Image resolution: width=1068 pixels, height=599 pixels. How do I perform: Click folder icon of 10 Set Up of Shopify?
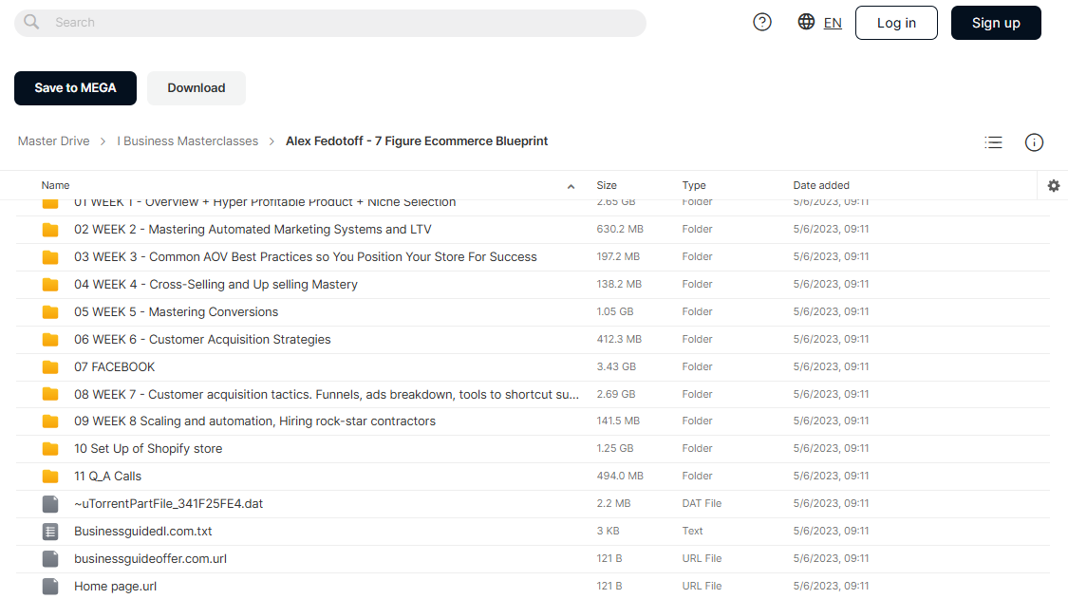pos(50,448)
